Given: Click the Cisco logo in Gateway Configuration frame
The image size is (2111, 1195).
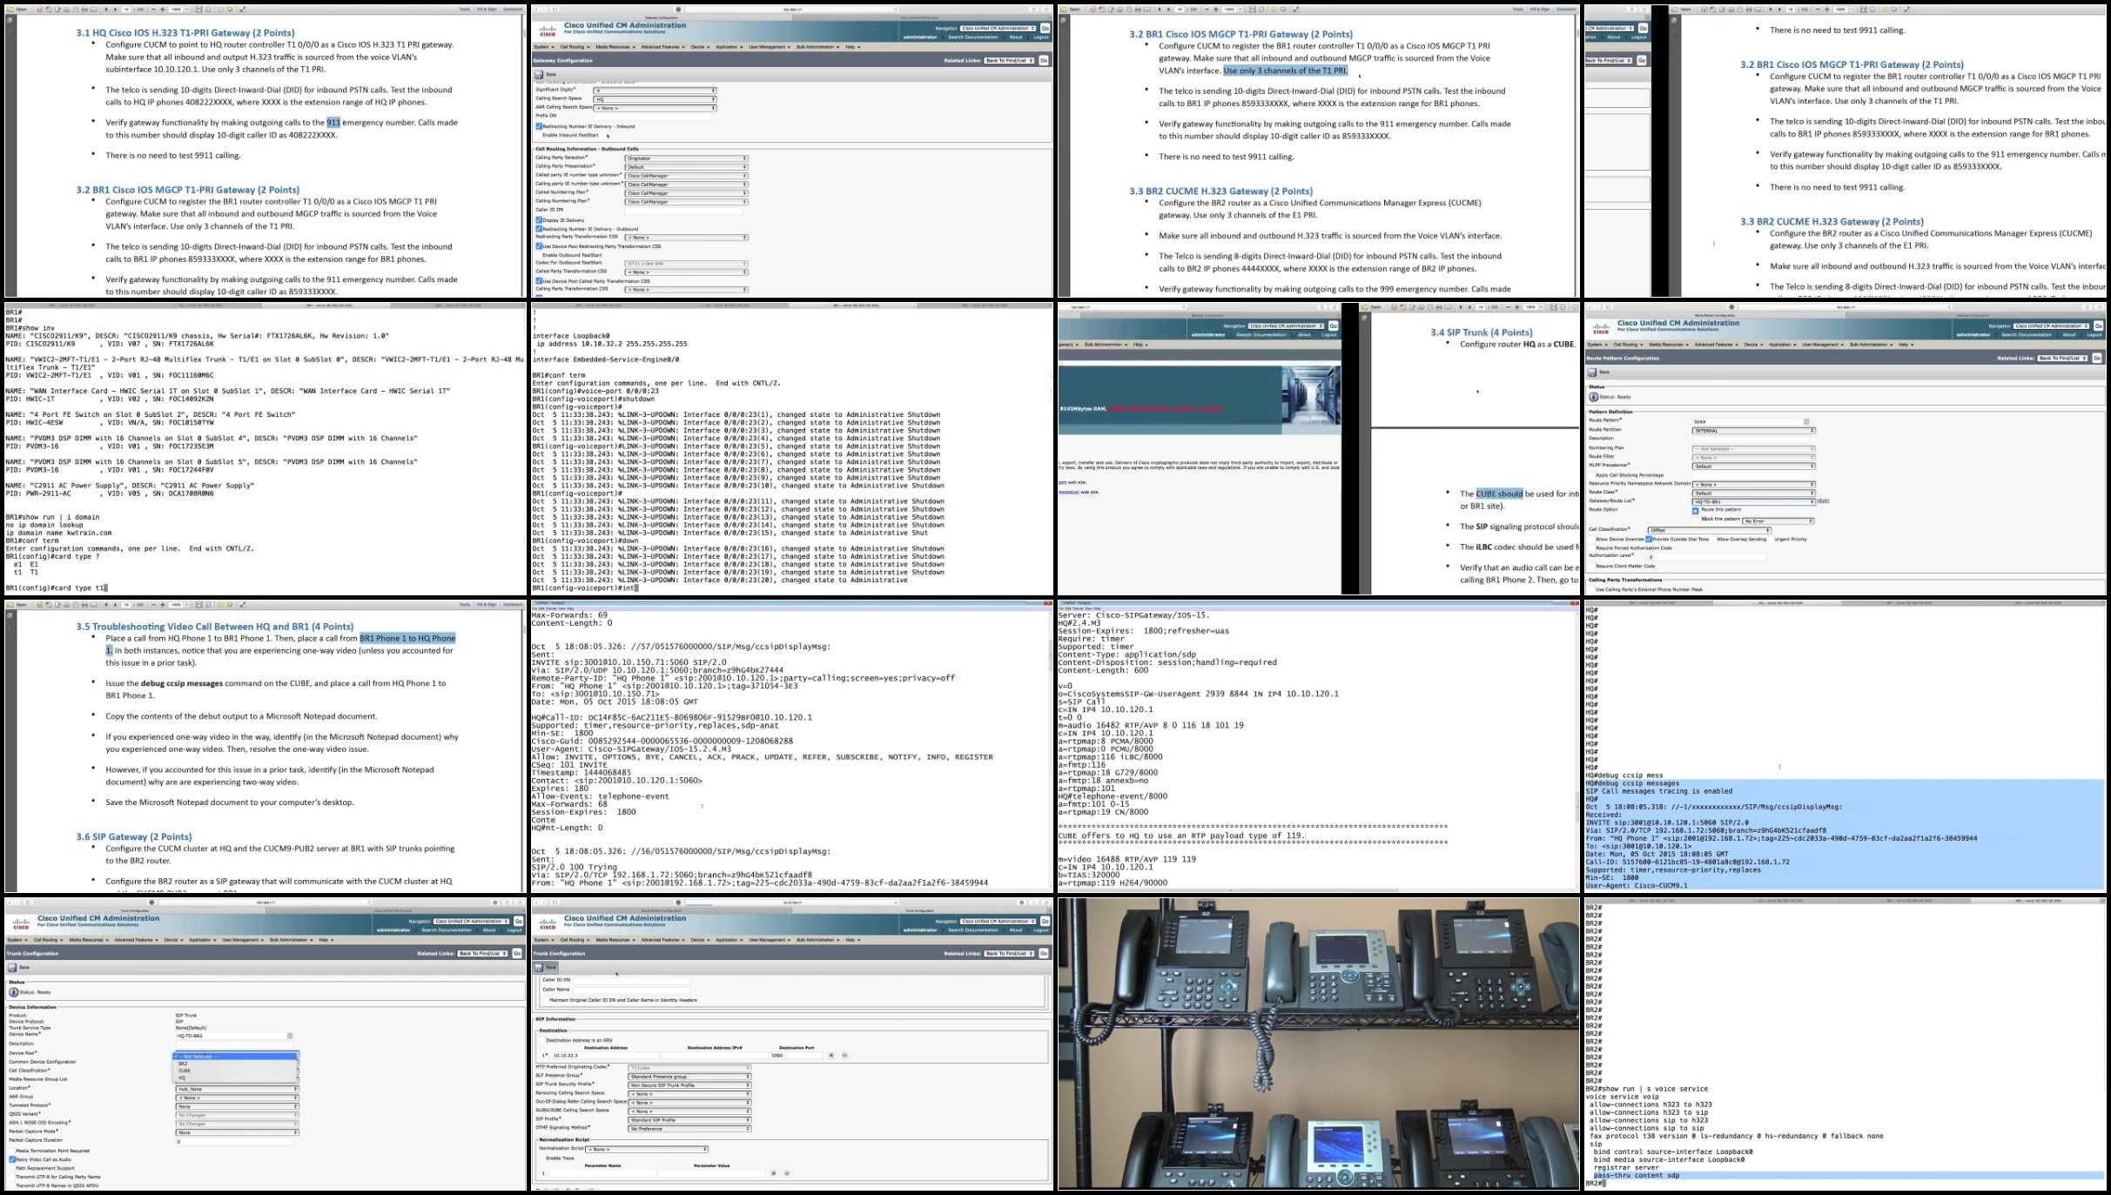Looking at the screenshot, I should coord(548,30).
